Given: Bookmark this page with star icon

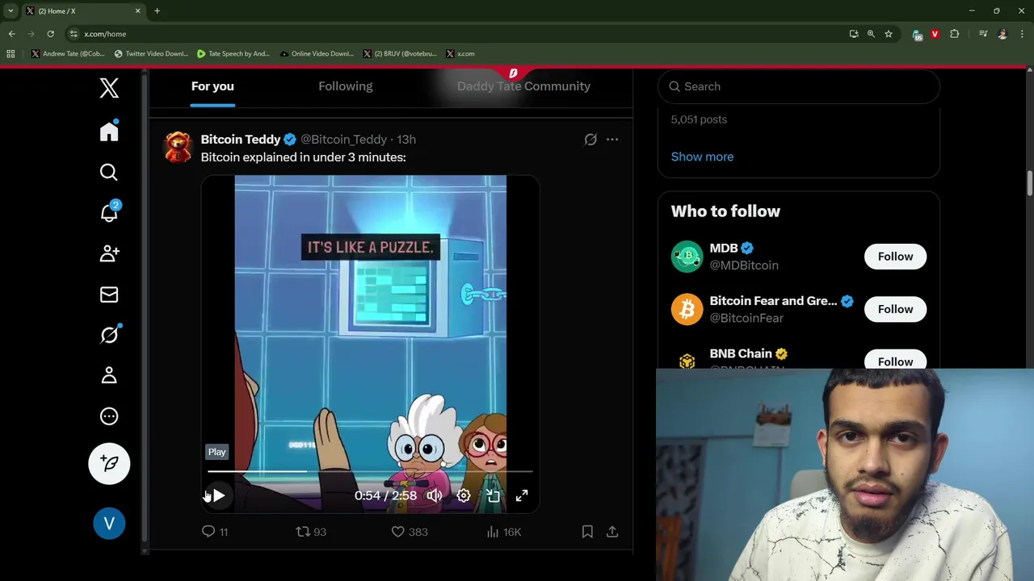Looking at the screenshot, I should point(889,34).
